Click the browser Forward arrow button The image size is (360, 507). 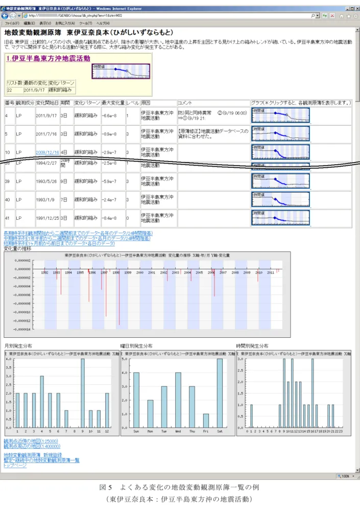click(x=13, y=15)
